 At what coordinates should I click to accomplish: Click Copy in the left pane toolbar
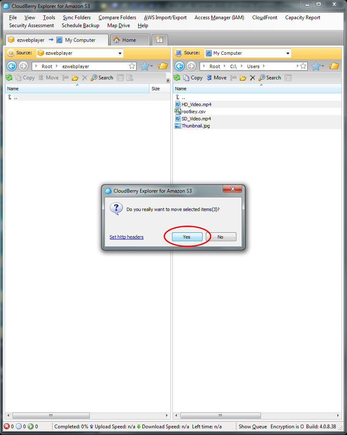[25, 78]
